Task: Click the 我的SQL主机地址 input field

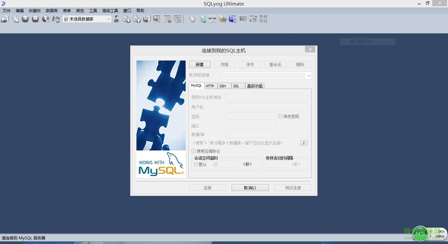Action: (x=267, y=97)
